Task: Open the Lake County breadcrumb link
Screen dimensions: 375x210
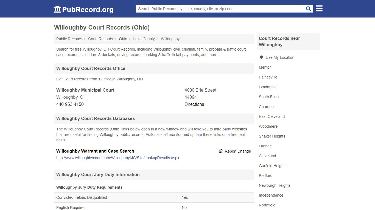Action: [144, 39]
